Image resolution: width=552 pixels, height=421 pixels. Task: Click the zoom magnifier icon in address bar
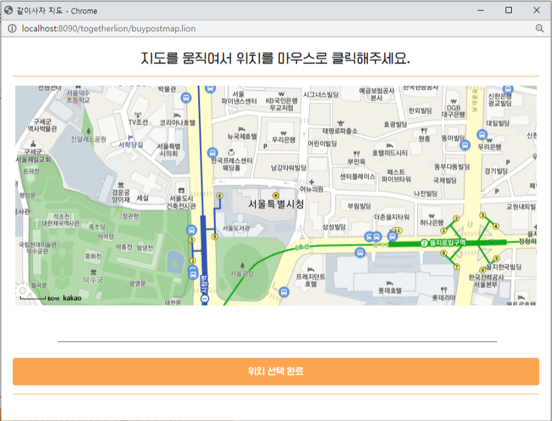coord(539,29)
